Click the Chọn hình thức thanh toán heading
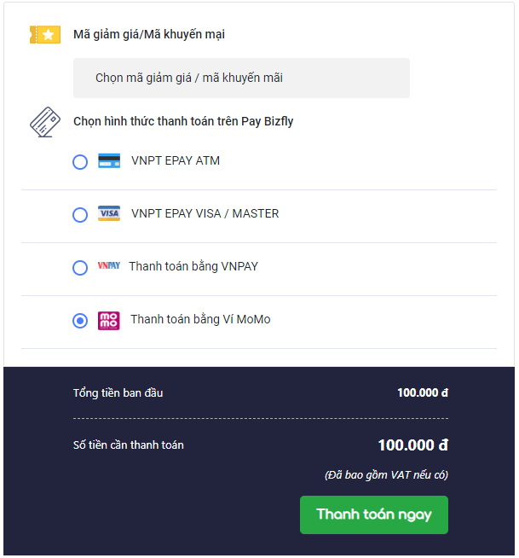This screenshot has height=558, width=519. point(183,122)
